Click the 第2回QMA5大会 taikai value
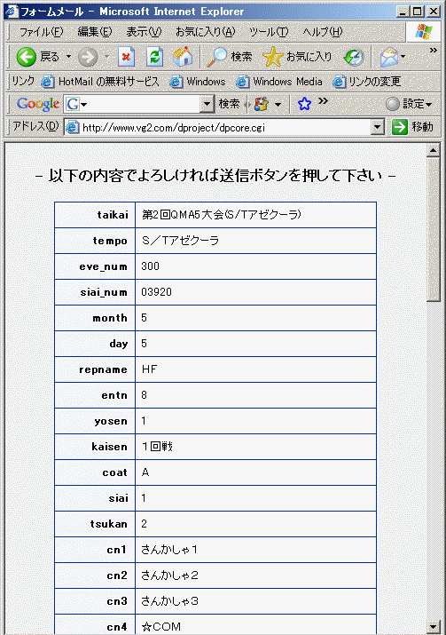Screen dimensions: 446x635 coord(221,215)
